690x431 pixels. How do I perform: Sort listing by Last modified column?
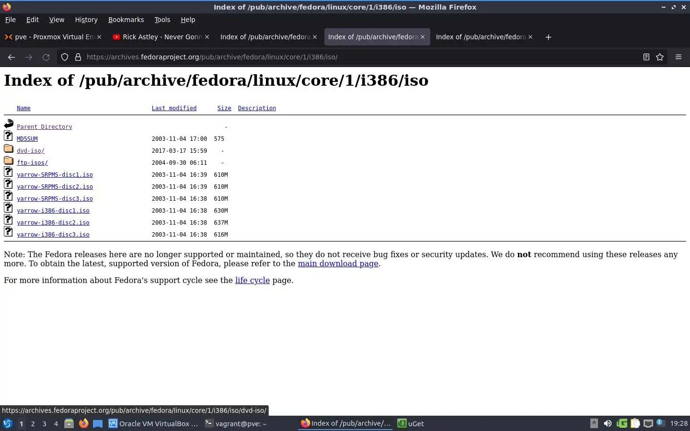[x=174, y=108]
